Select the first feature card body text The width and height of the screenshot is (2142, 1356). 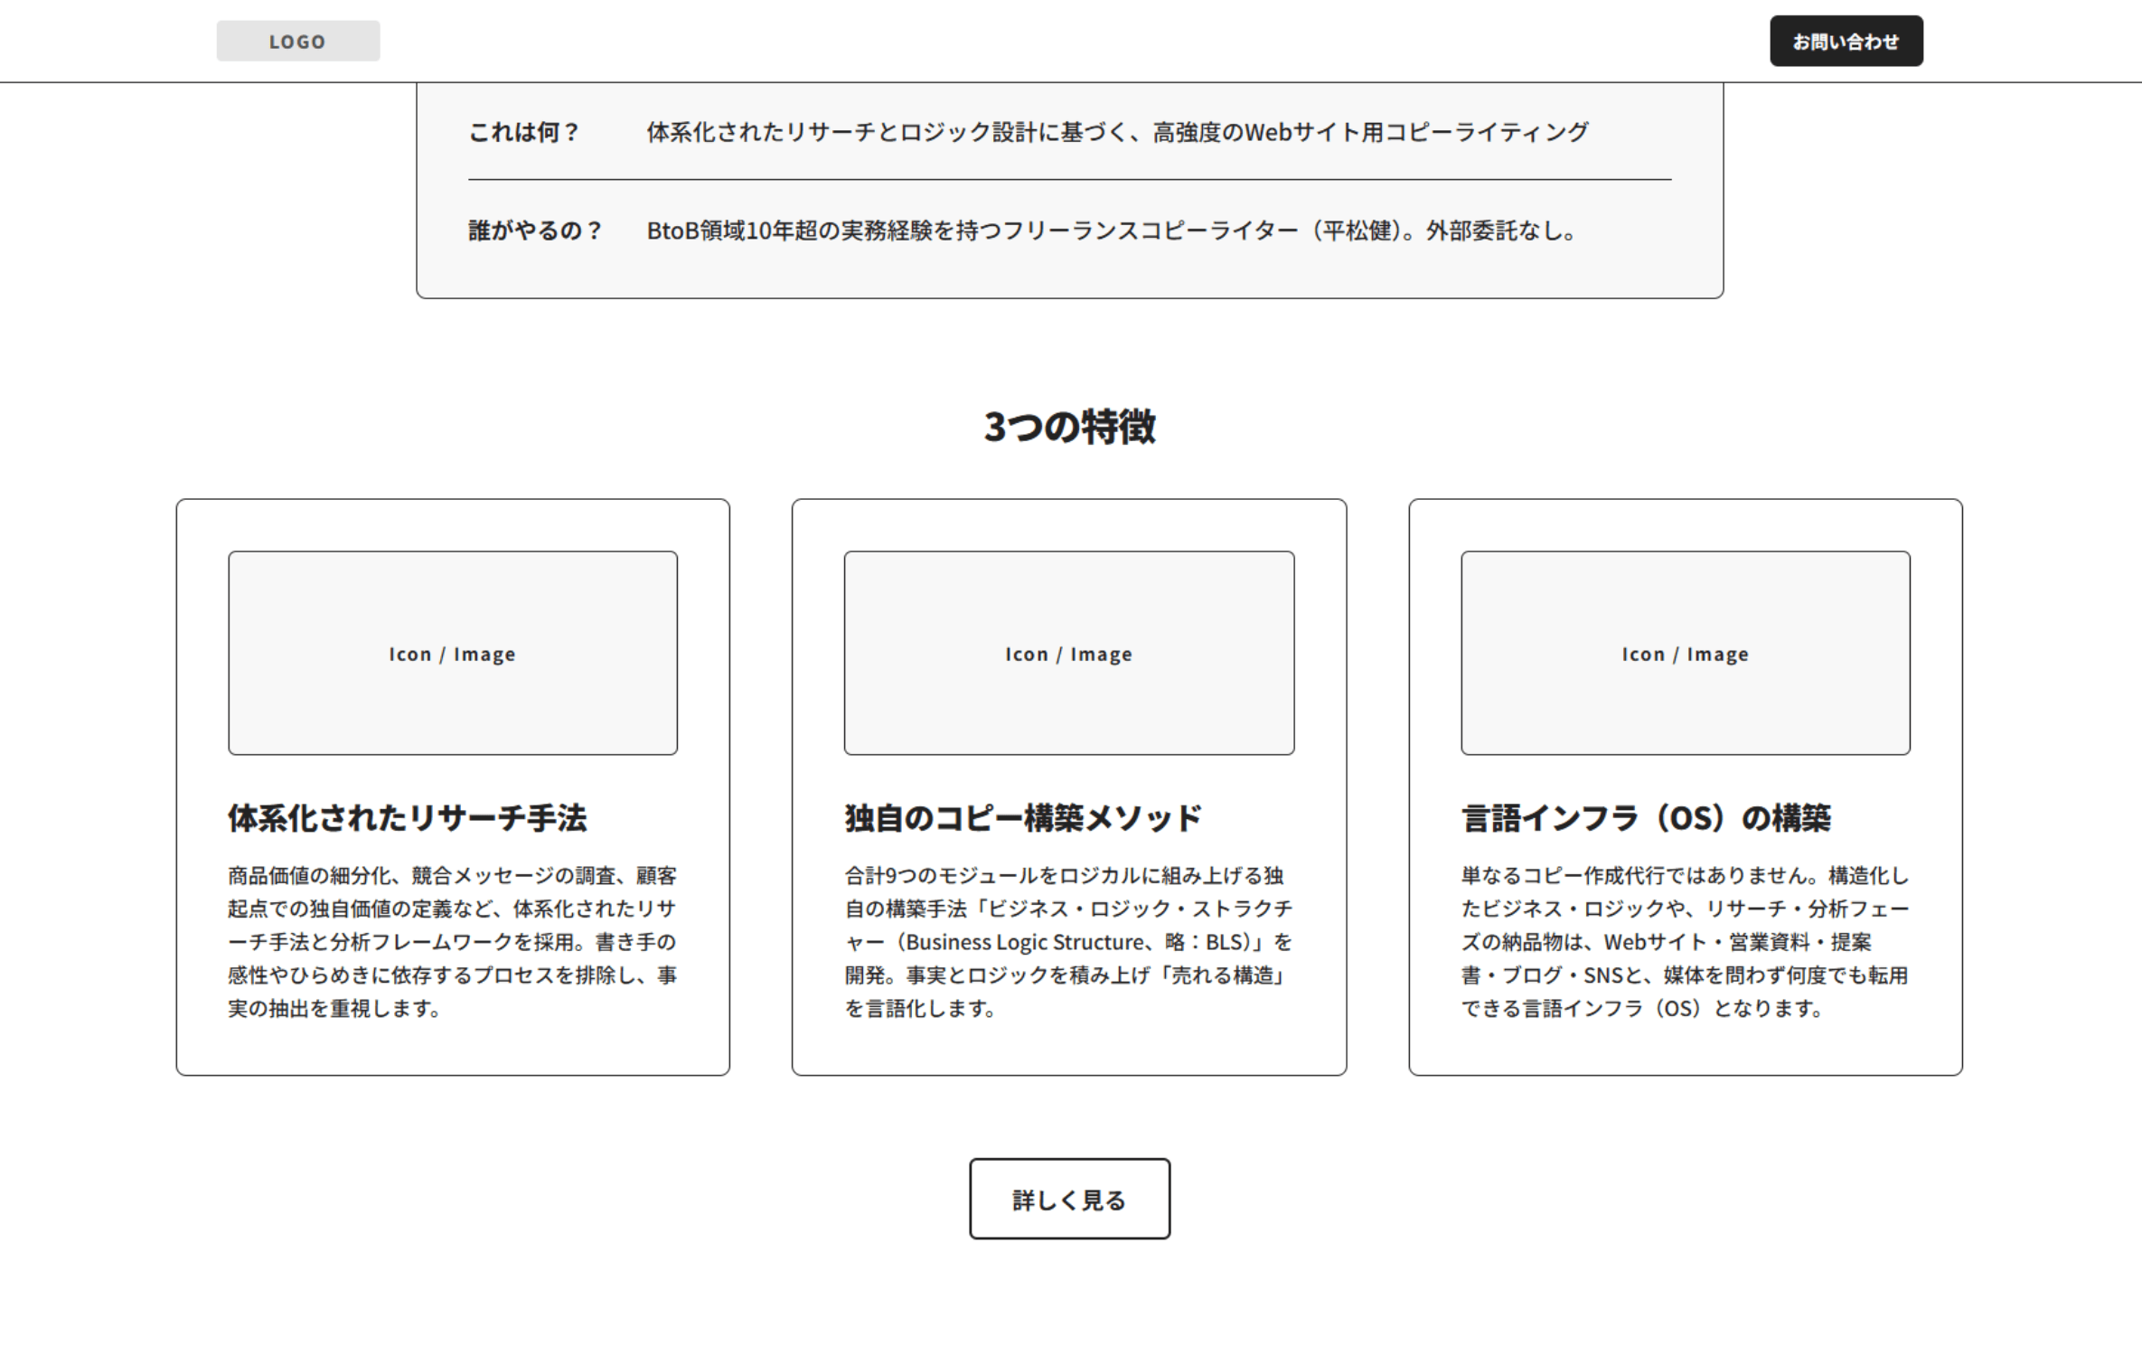[x=453, y=940]
